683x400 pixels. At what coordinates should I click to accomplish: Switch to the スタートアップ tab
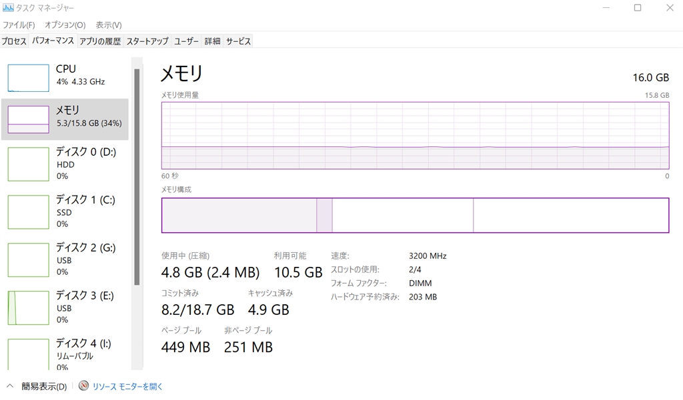[x=147, y=41]
